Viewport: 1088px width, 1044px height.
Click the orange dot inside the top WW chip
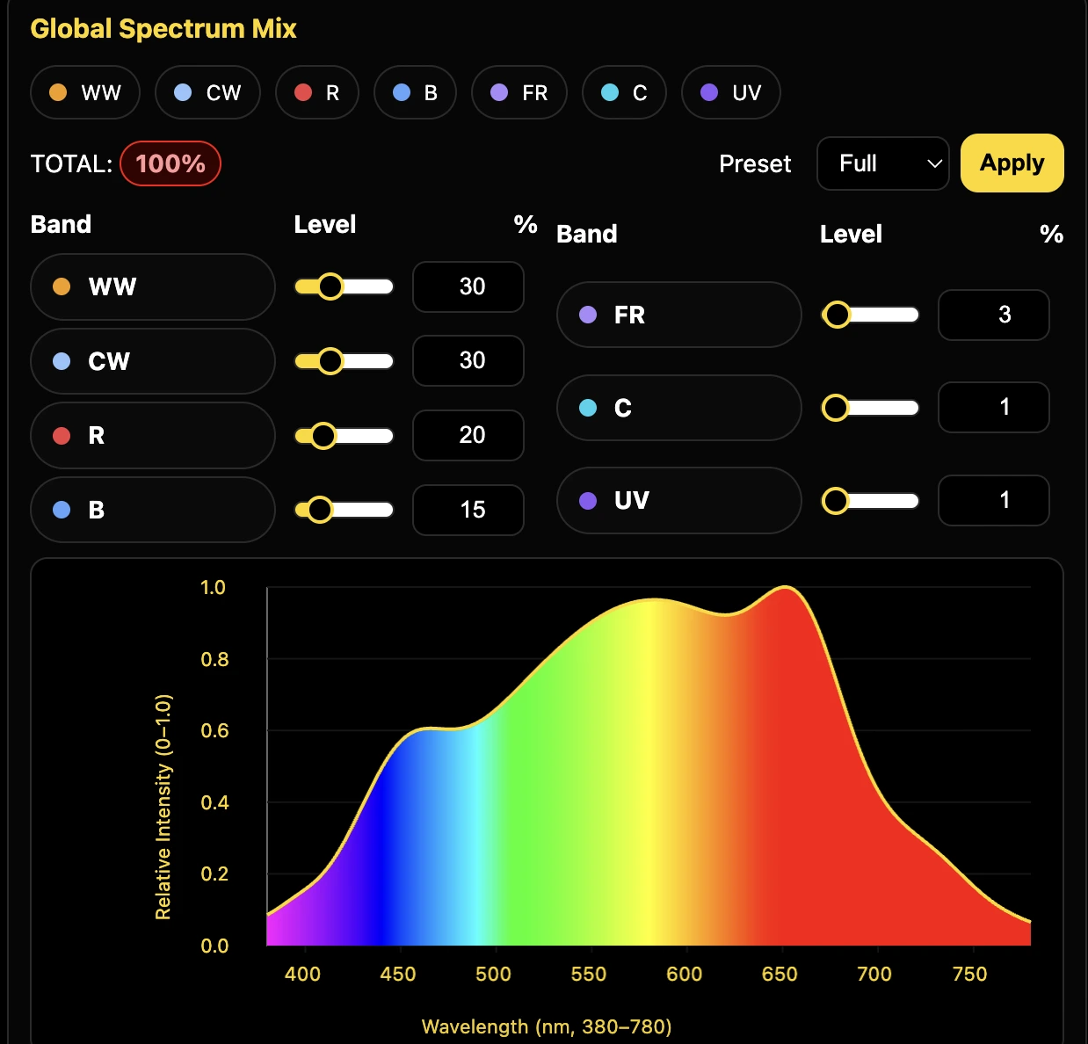pos(58,91)
